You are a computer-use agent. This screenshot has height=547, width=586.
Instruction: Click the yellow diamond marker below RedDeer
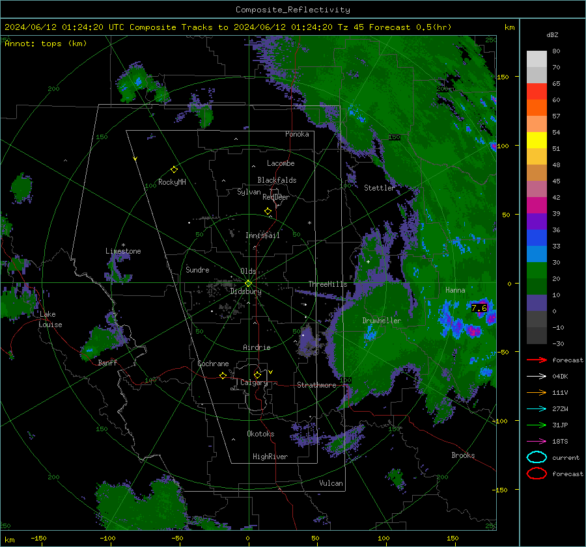tap(268, 211)
